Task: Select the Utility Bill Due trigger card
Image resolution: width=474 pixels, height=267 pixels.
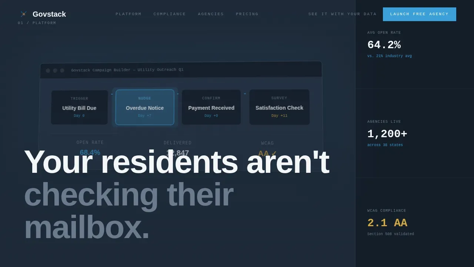Action: [79, 108]
